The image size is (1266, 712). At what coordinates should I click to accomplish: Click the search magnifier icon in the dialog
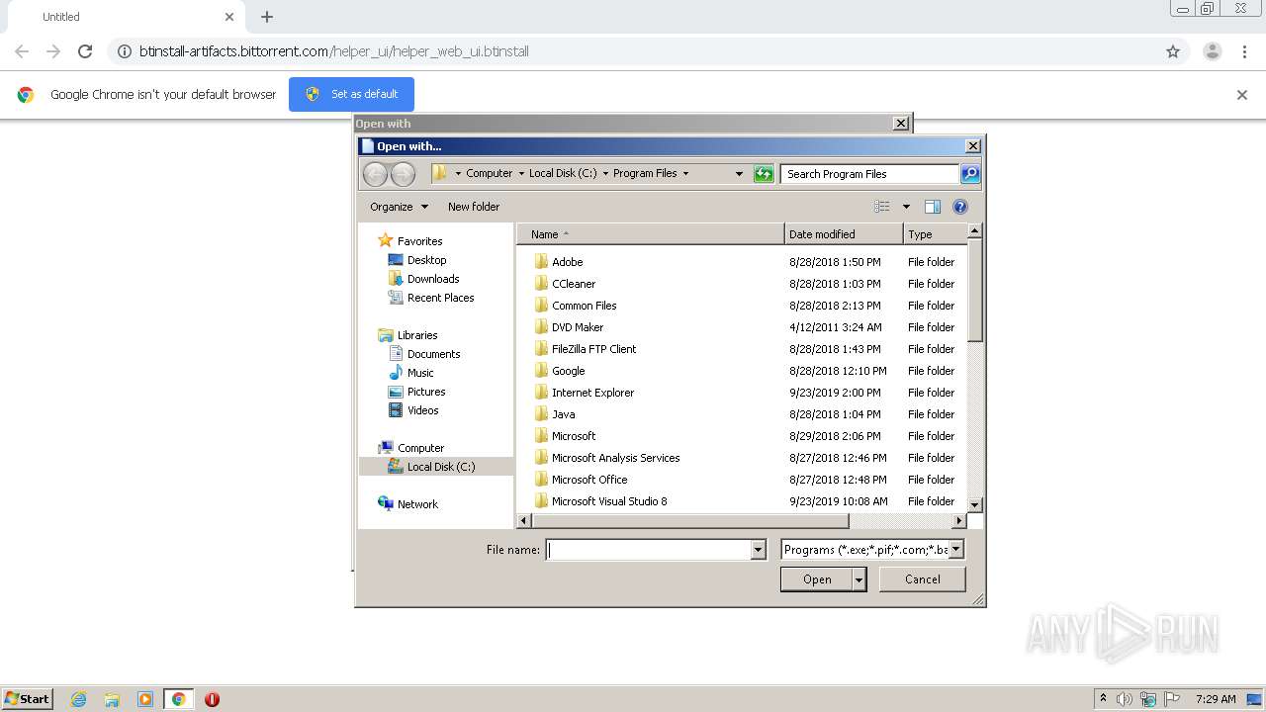(970, 174)
